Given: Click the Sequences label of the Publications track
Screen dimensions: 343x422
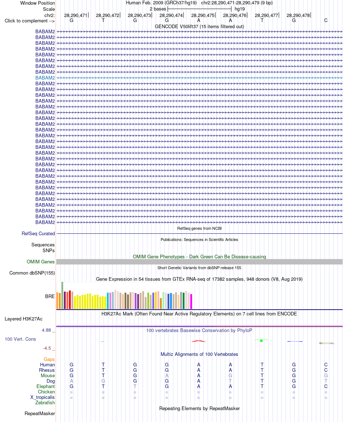Looking at the screenshot, I should coord(43,245).
